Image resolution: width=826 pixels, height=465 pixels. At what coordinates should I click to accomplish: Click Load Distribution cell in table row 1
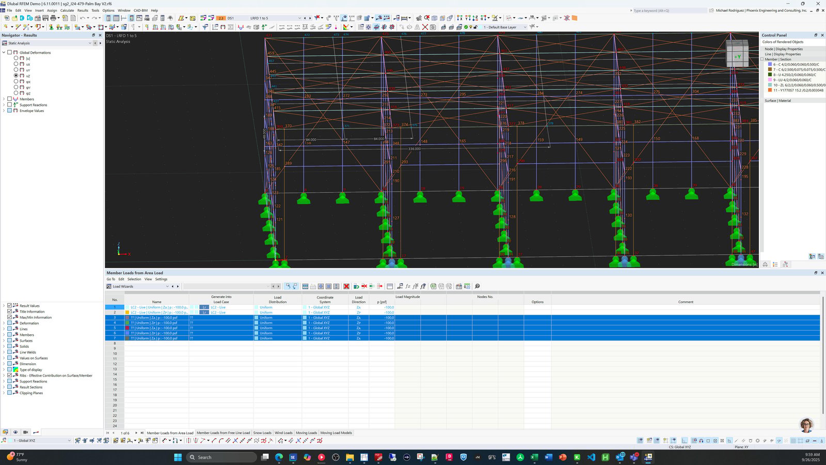[278, 307]
